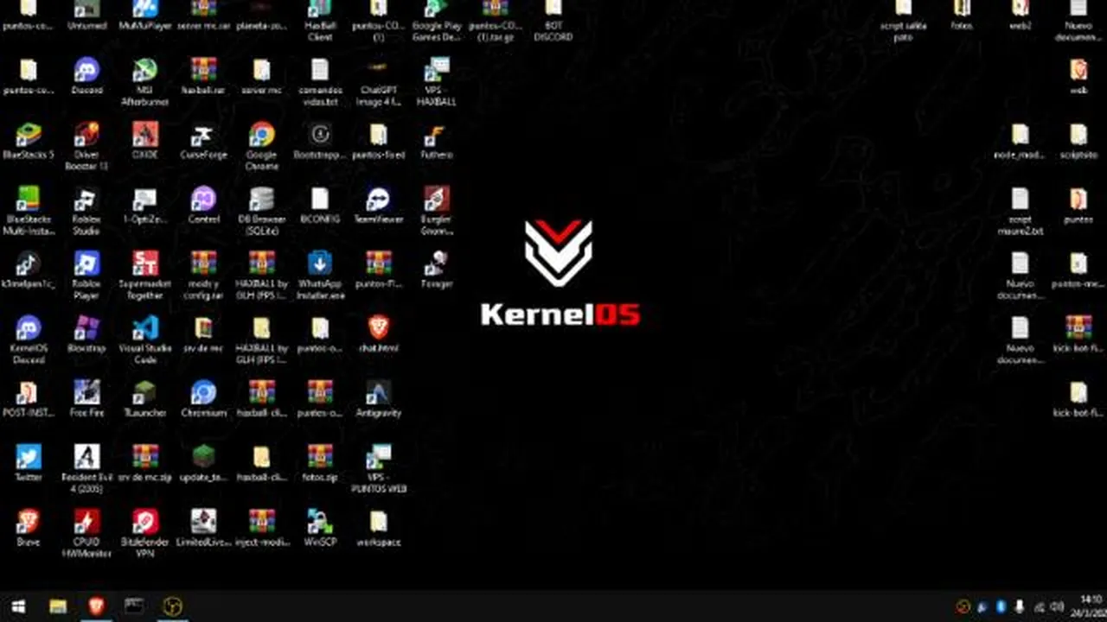Screen dimensions: 1107x622
Task: Open the Windows Start menu
Action: (18, 606)
